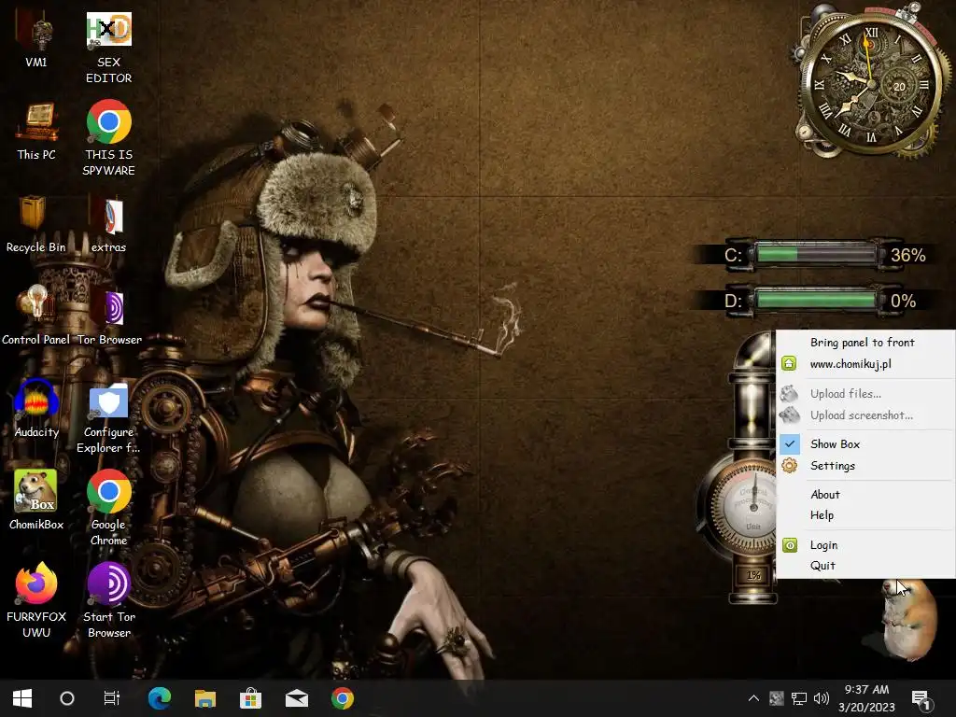Open THIS IS SPYWARE Chrome shortcut
This screenshot has height=717, width=956.
[108, 138]
